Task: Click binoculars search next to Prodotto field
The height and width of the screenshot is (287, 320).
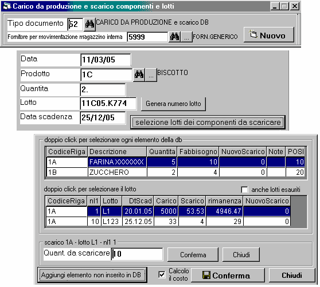Action: (x=139, y=75)
